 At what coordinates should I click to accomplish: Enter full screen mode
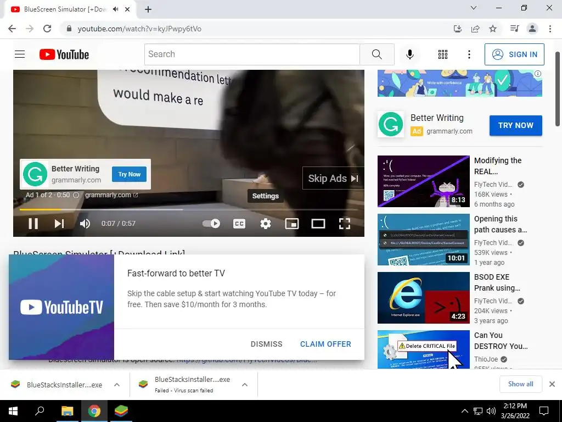pos(345,224)
